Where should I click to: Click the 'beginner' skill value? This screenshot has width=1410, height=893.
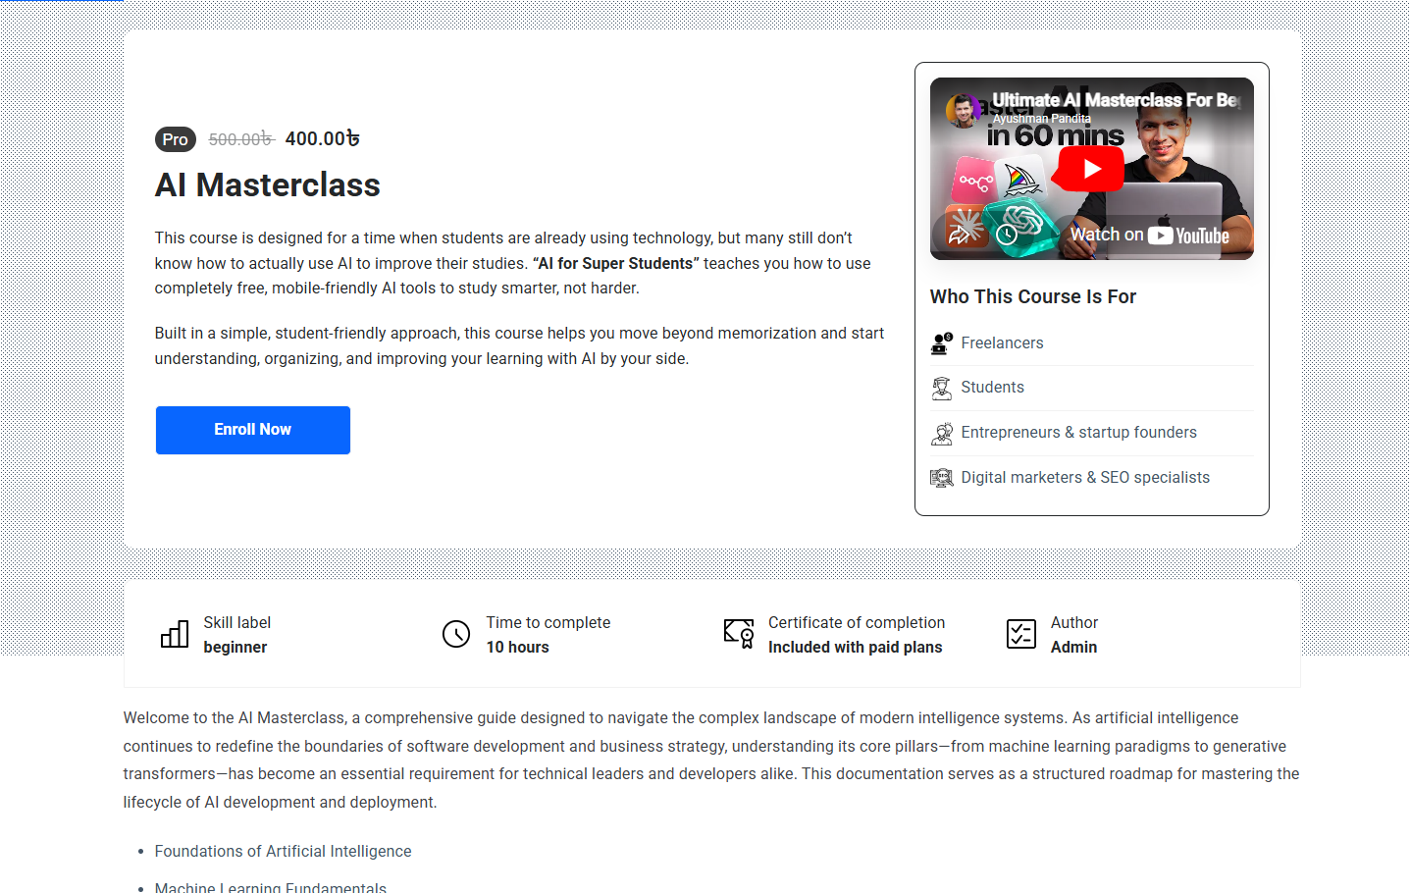(x=235, y=647)
